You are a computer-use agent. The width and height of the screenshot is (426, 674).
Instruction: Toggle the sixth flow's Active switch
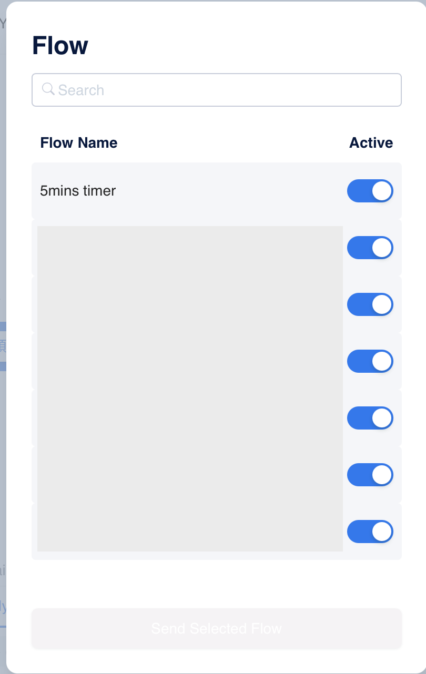click(370, 475)
